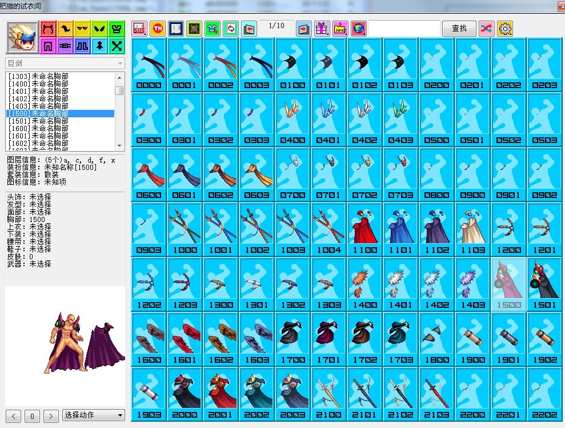This screenshot has width=565, height=428.
Task: Select list item [1501]未命名胸部
Action: [x=60, y=121]
